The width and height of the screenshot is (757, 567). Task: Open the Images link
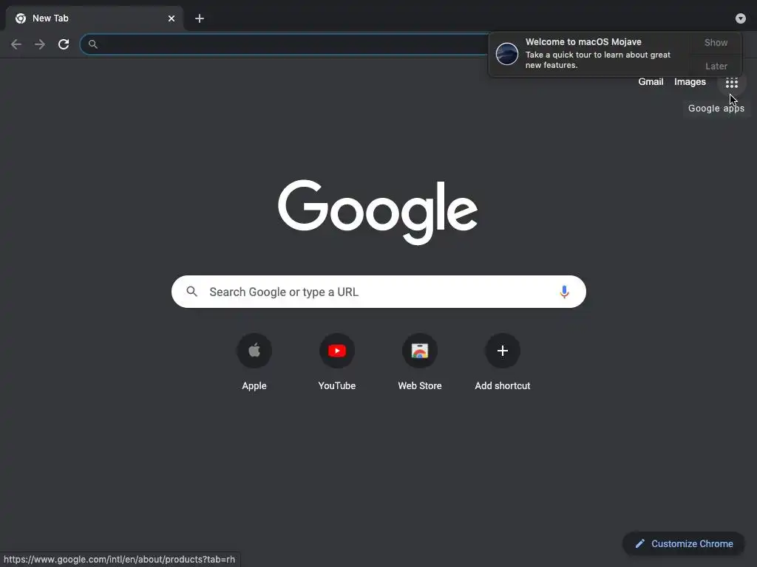coord(690,82)
